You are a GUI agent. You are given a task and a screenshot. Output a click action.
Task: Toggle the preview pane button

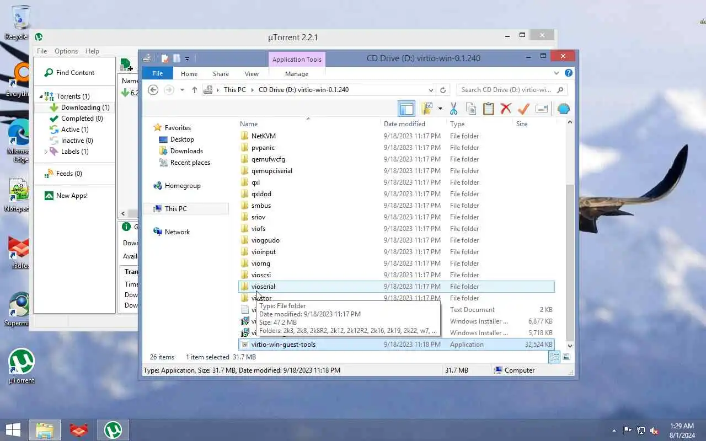[x=407, y=109]
